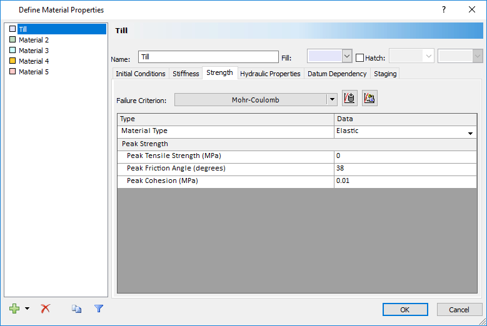Screen dimensions: 487x326
Task: Switch to the Initial Conditions tab
Action: [141, 74]
